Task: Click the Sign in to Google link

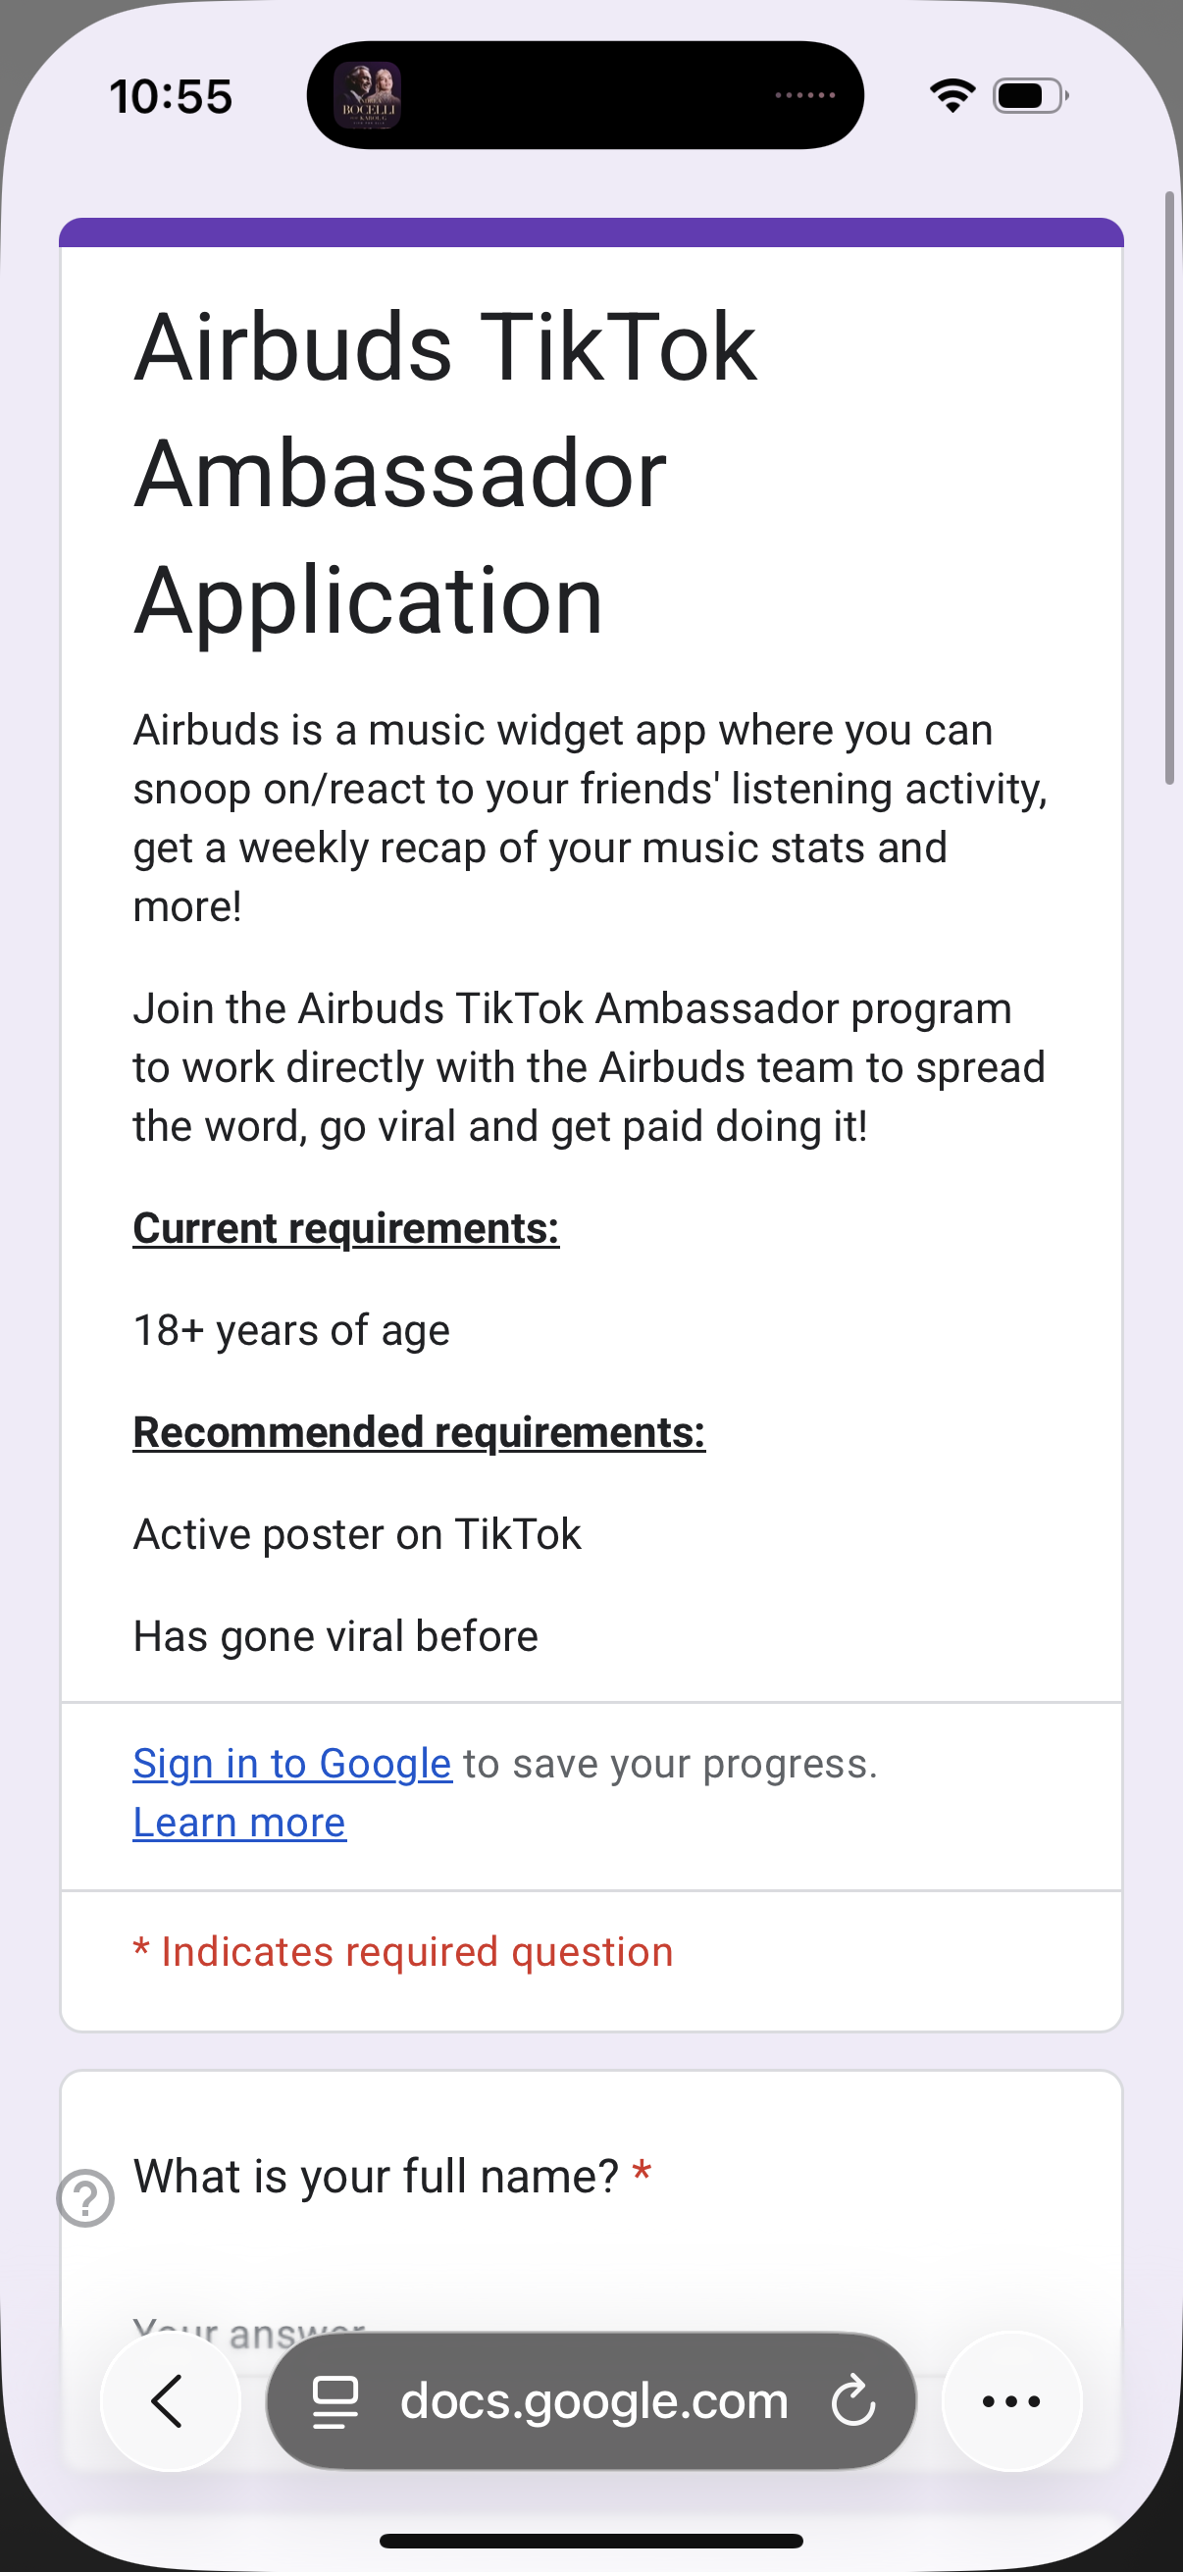Action: [291, 1764]
